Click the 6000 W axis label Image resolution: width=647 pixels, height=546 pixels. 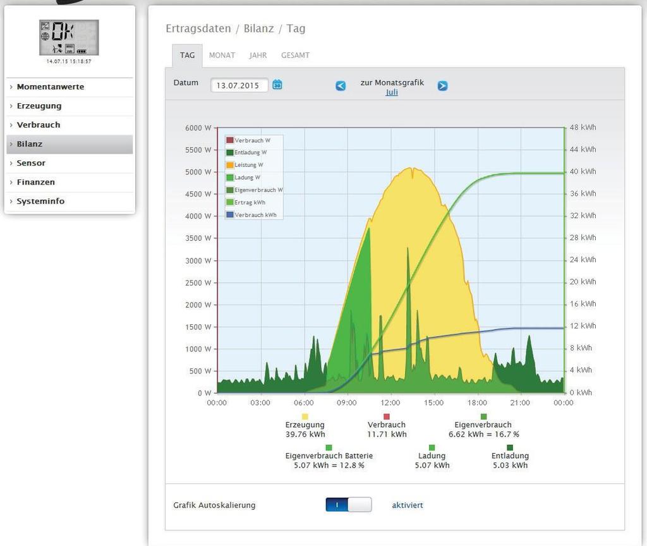tap(198, 128)
